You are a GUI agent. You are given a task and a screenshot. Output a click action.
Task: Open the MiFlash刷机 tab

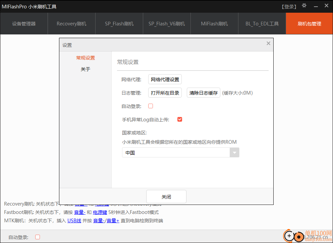pos(214,23)
